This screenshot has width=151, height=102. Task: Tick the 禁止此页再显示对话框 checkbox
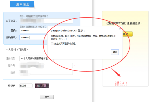(52, 44)
